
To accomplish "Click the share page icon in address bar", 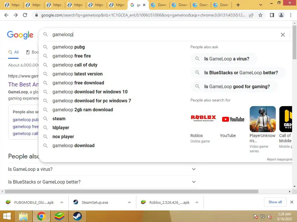I will [251, 15].
